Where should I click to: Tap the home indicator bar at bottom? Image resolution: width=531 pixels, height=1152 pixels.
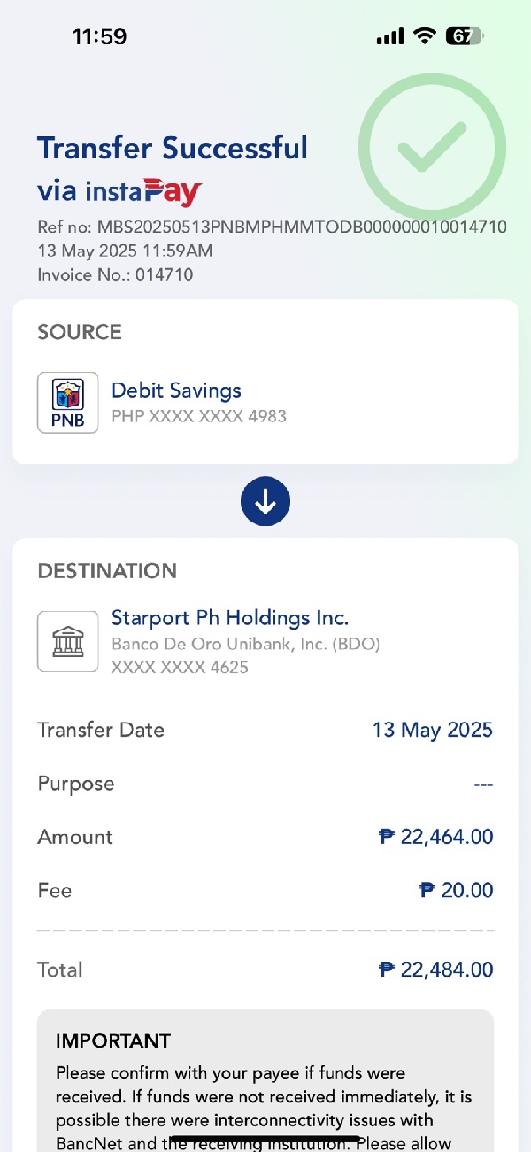coord(265,1139)
